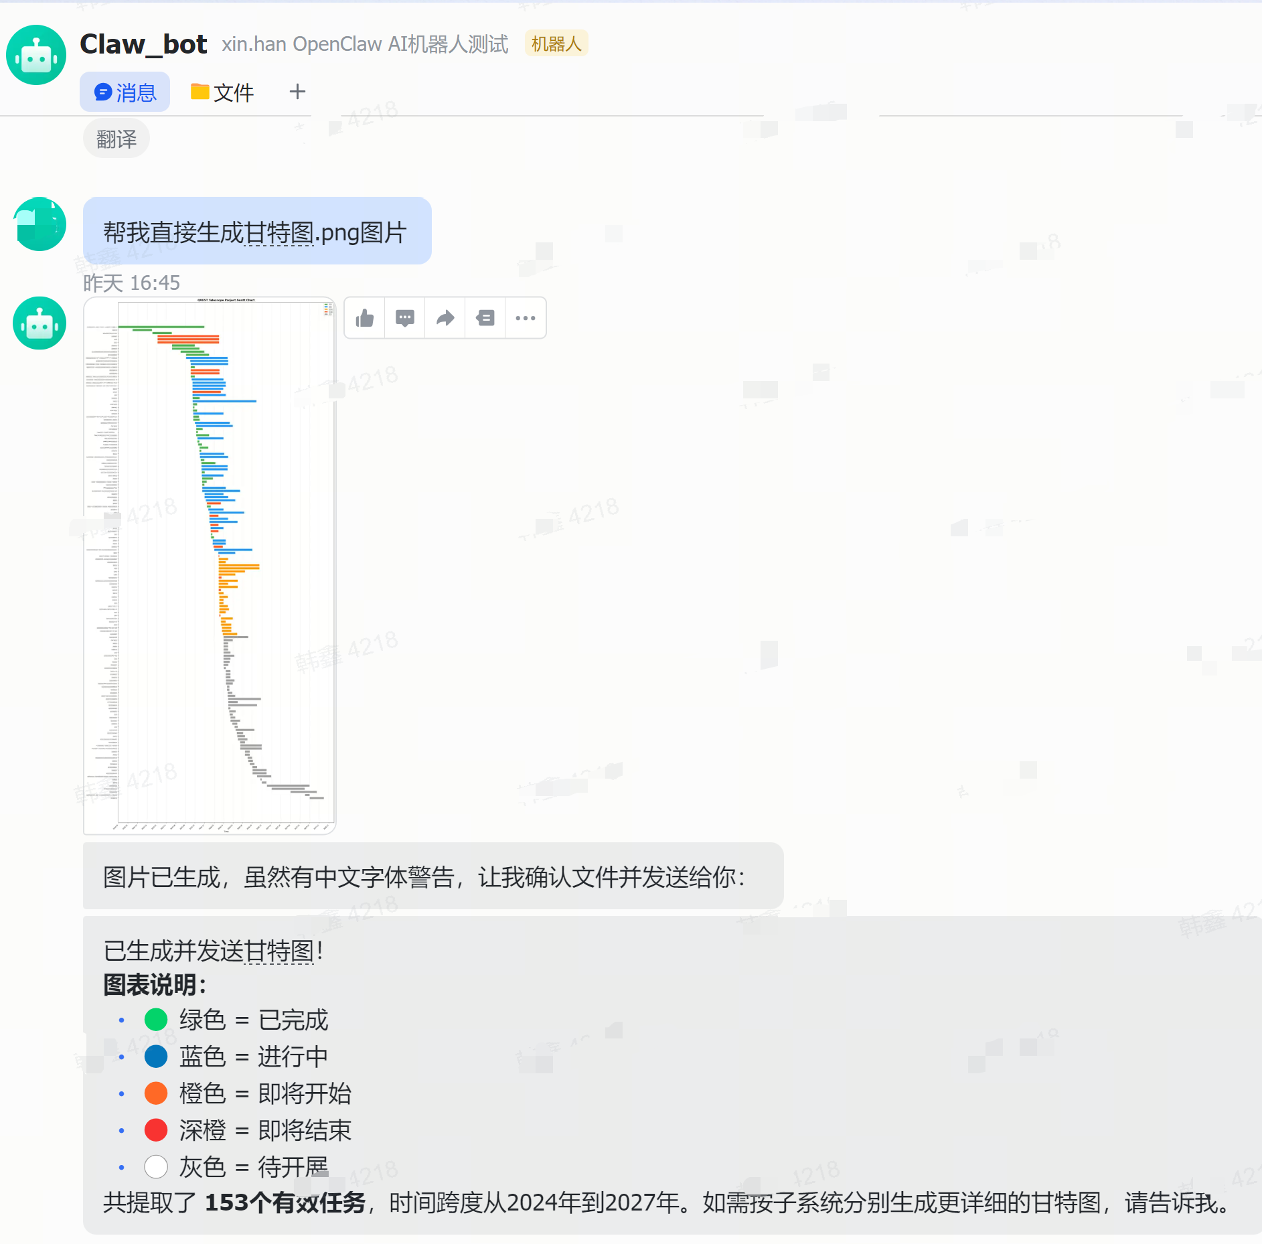Click the folder icon on the 文件 tab
Image resolution: width=1262 pixels, height=1244 pixels.
(x=200, y=92)
